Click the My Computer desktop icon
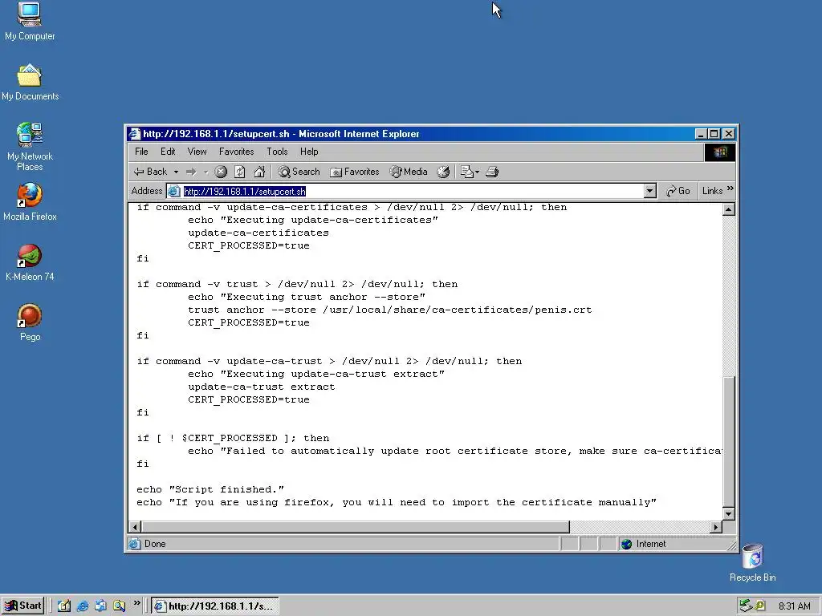 point(30,22)
